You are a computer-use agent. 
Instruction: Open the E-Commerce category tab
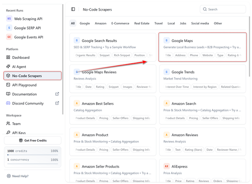click(120, 23)
